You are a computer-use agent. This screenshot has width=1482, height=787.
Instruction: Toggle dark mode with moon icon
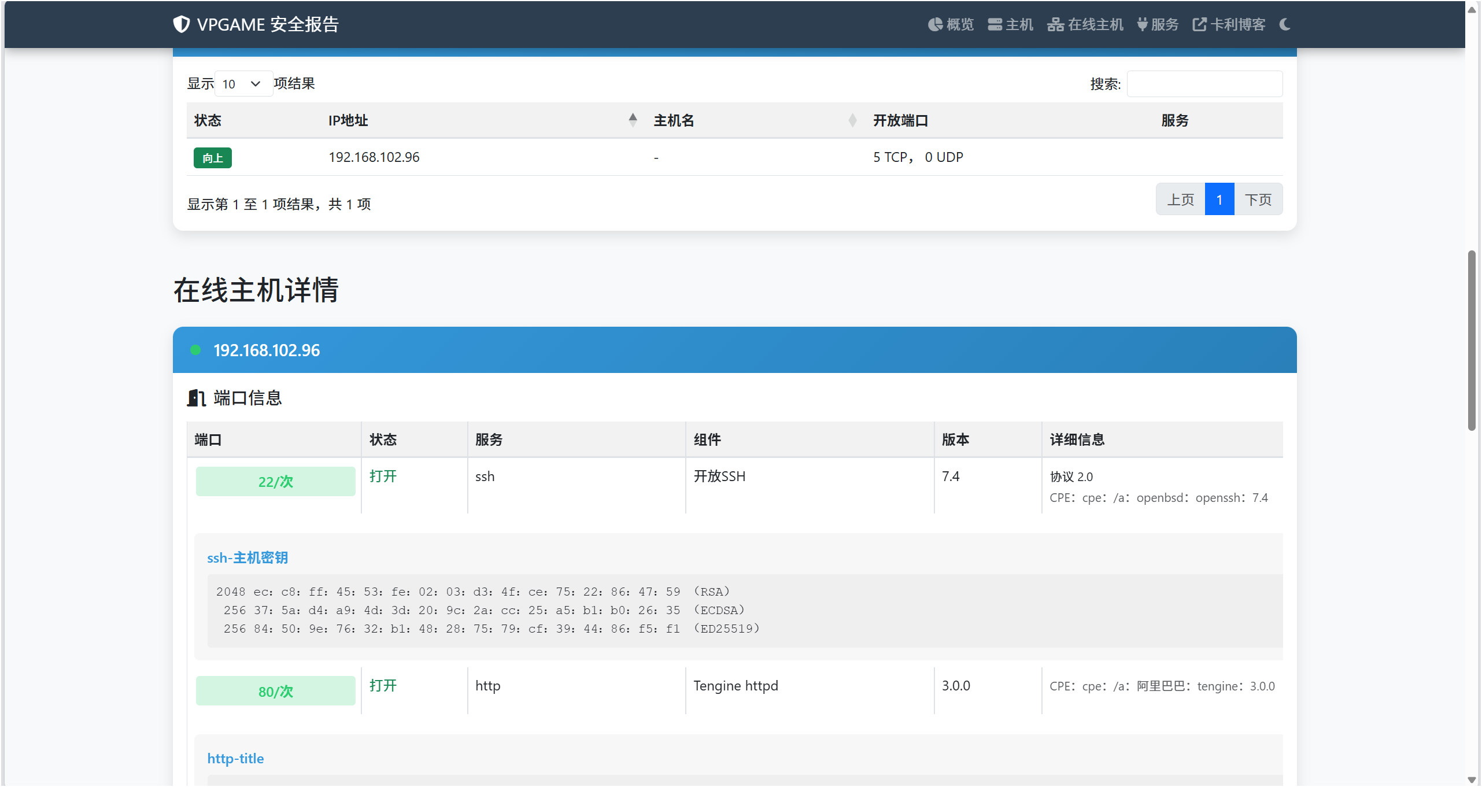pos(1285,24)
